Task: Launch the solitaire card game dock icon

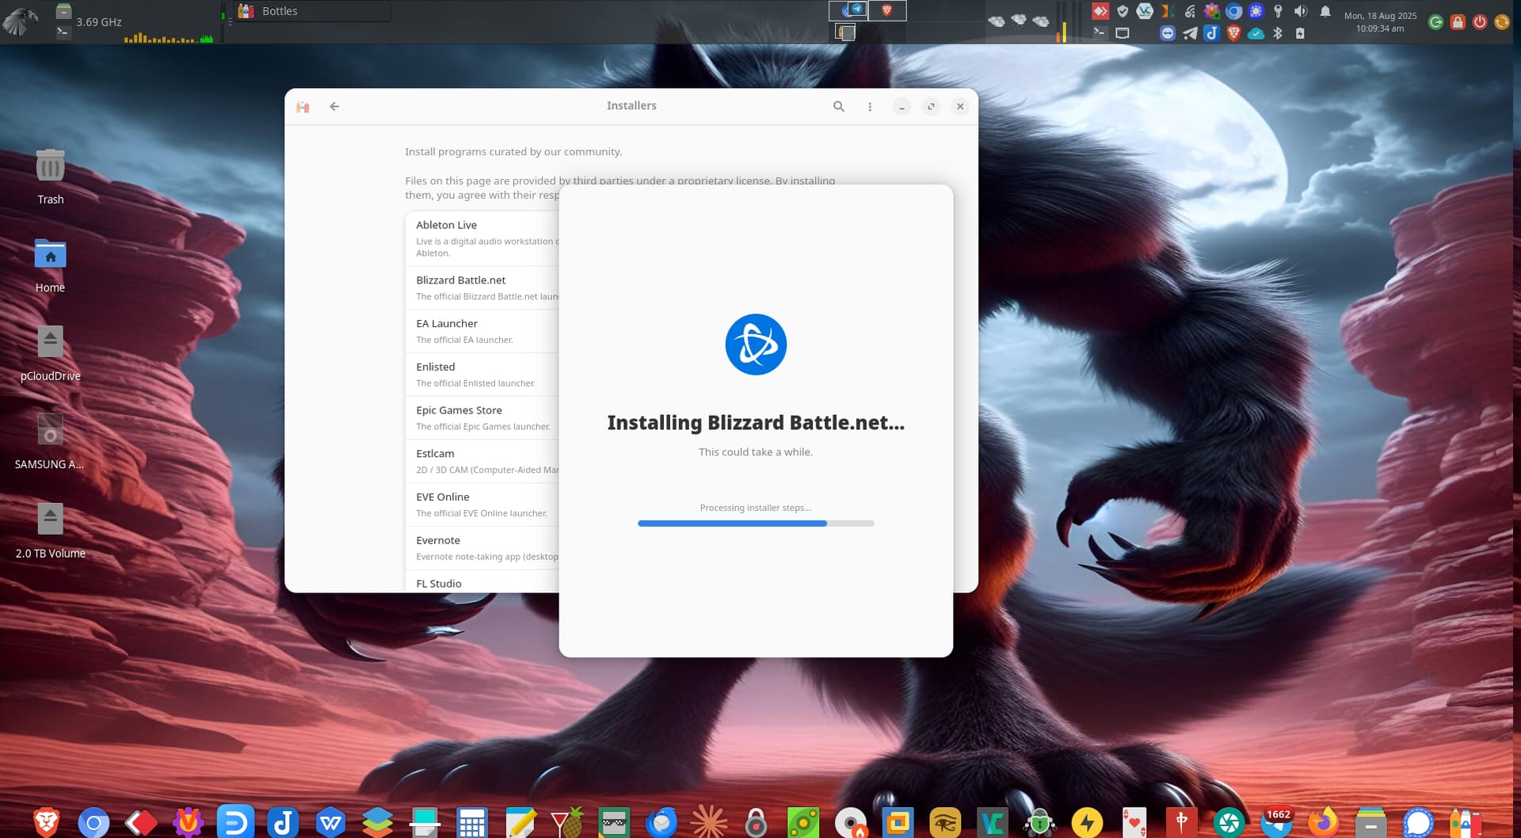Action: point(1134,822)
